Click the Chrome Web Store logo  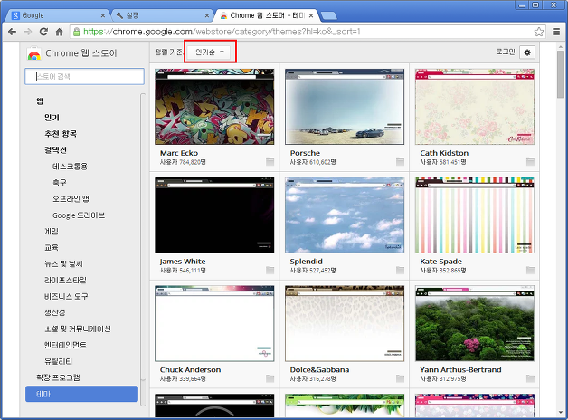(x=33, y=53)
